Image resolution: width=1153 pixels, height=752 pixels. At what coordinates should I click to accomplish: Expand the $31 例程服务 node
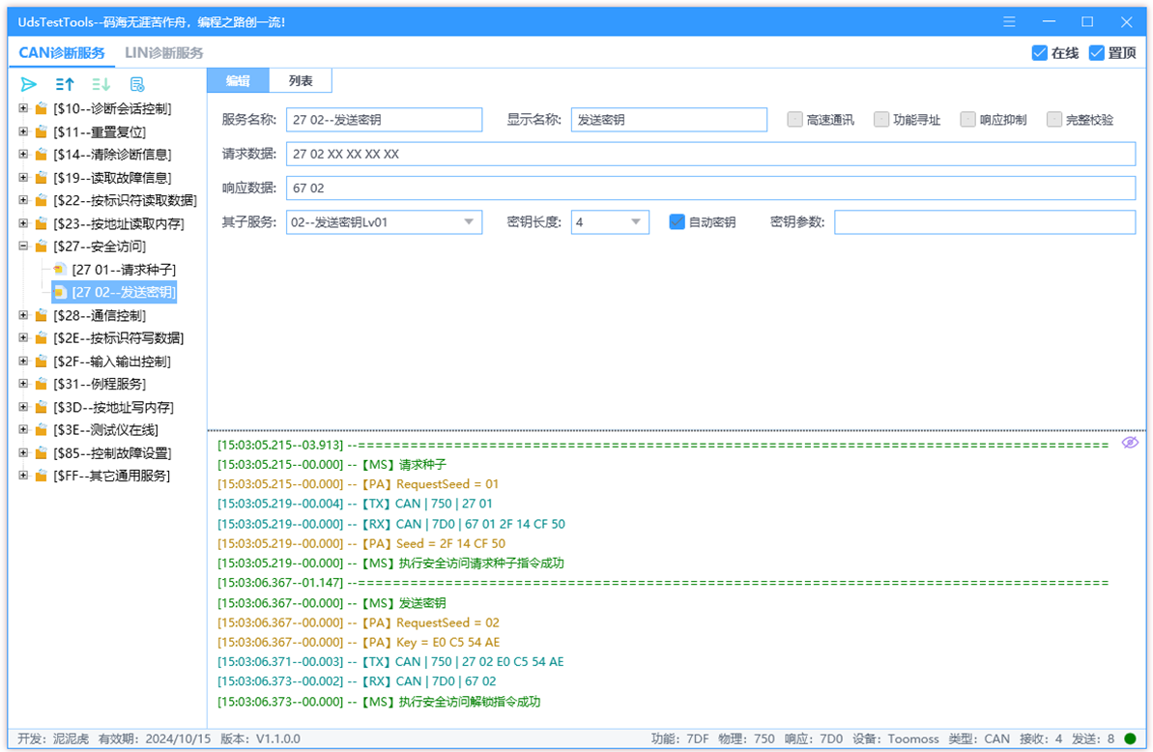(23, 385)
